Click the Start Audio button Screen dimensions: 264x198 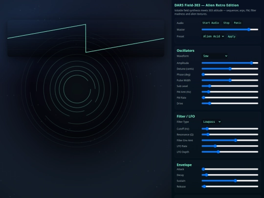211,22
